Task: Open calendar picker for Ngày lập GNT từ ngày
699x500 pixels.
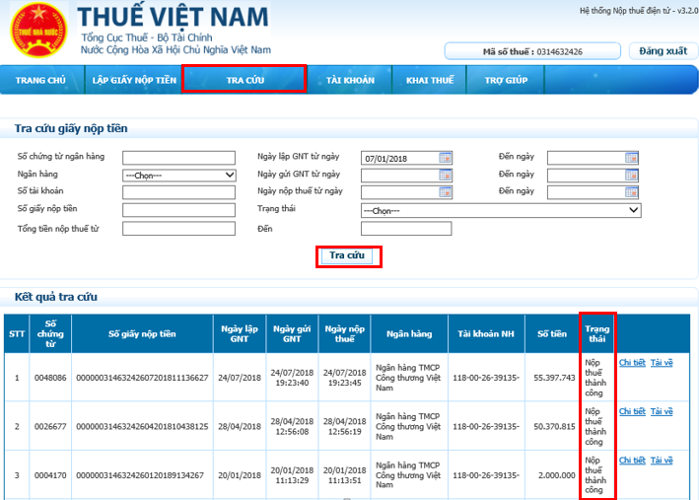Action: click(446, 158)
